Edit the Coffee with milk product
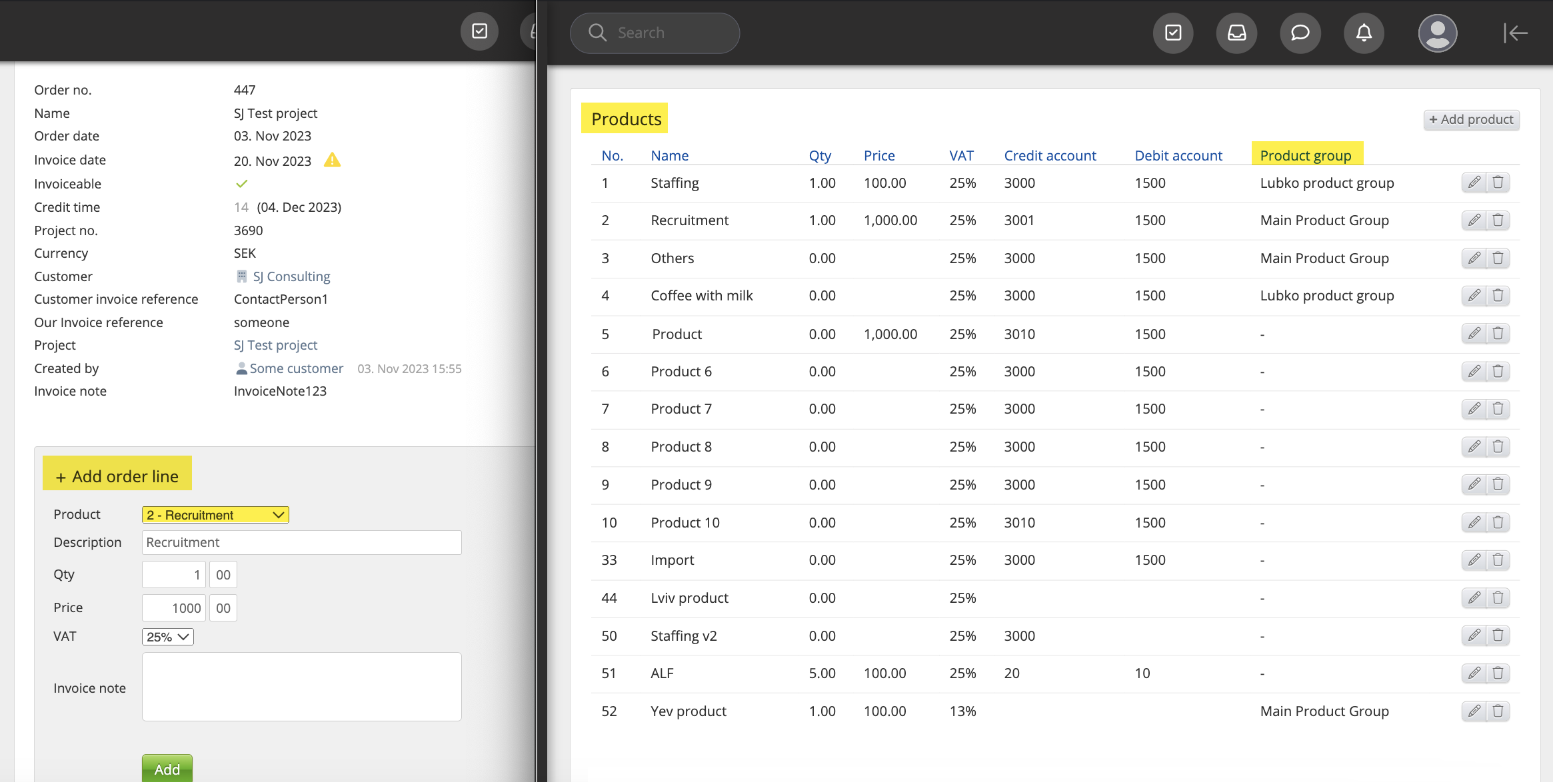1553x782 pixels. click(x=1474, y=296)
